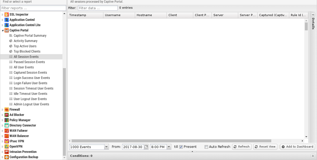Collapse the Captive Portal tree node
This screenshot has height=160, width=317.
pos(3,30)
